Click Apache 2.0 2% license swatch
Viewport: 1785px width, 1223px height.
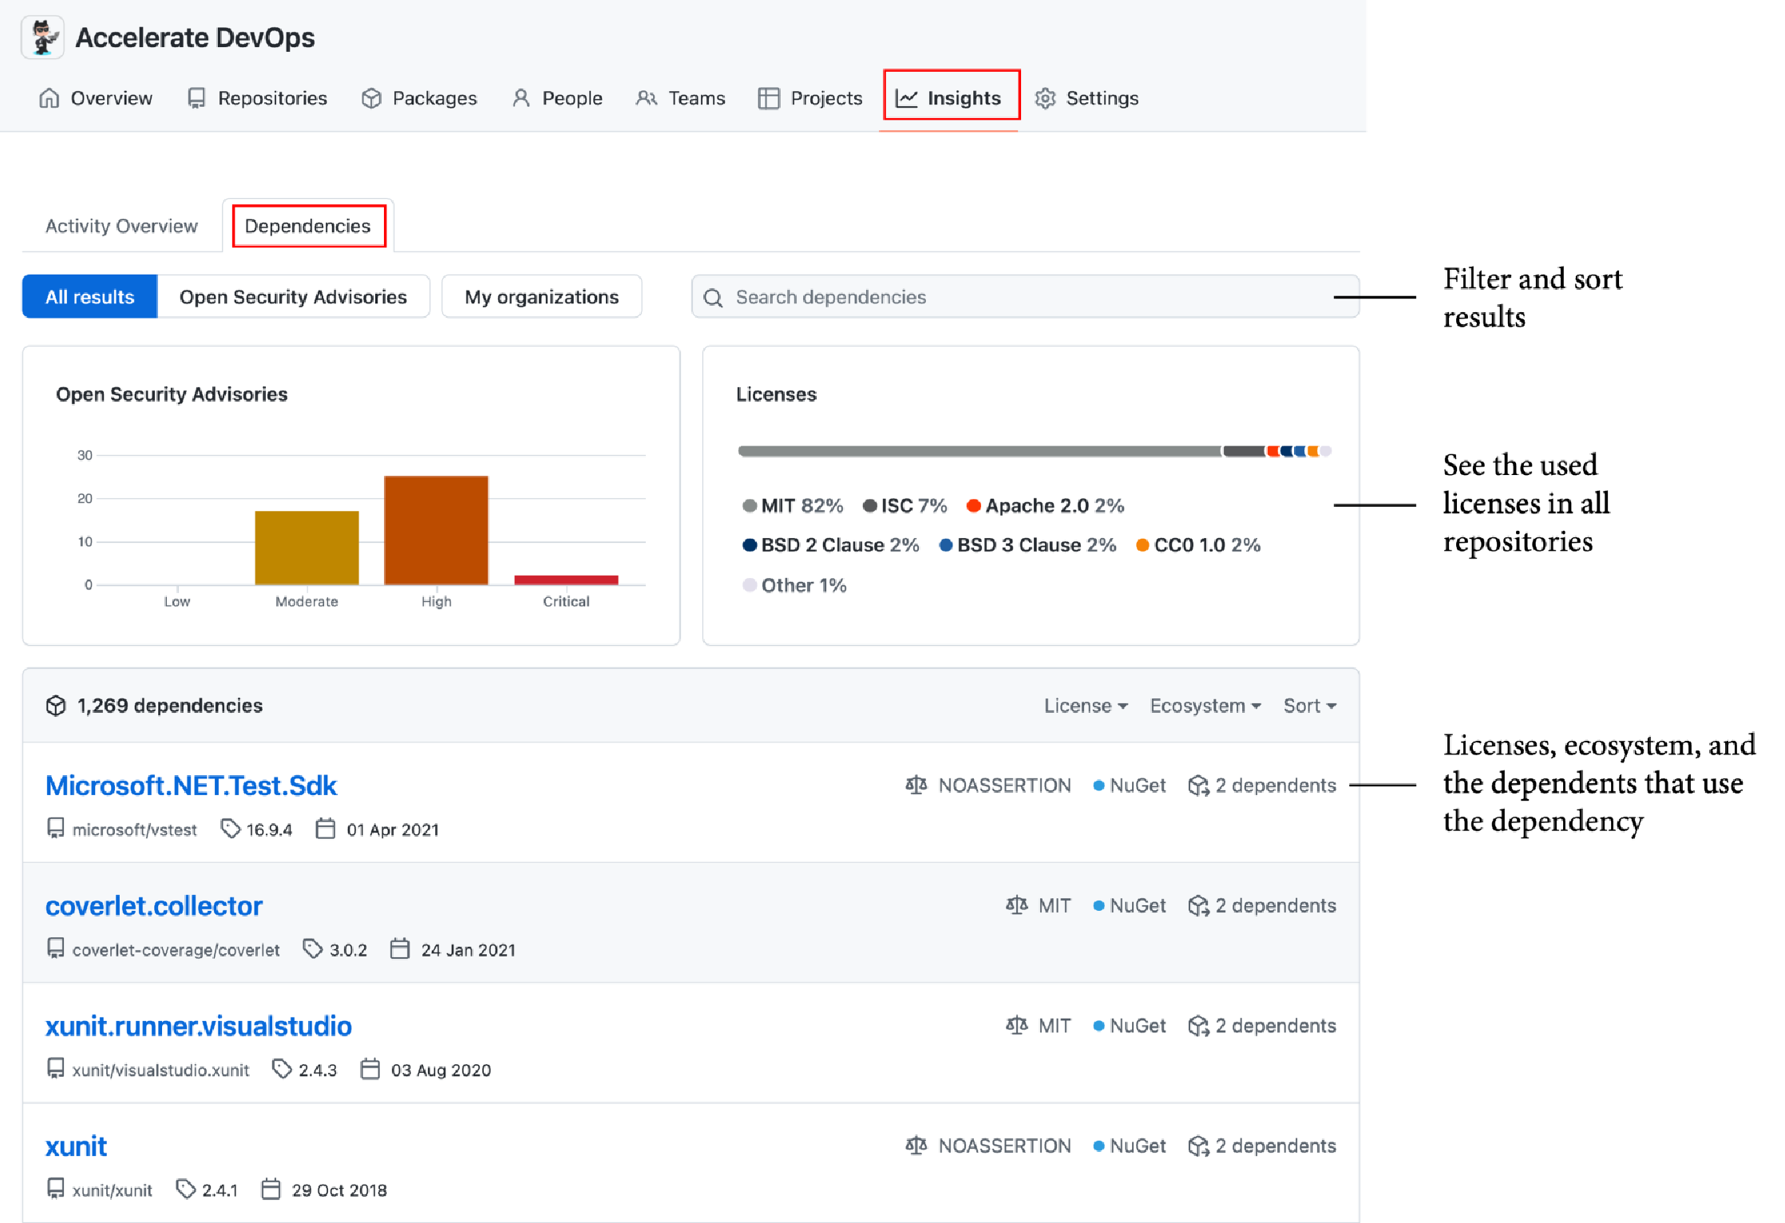click(973, 505)
